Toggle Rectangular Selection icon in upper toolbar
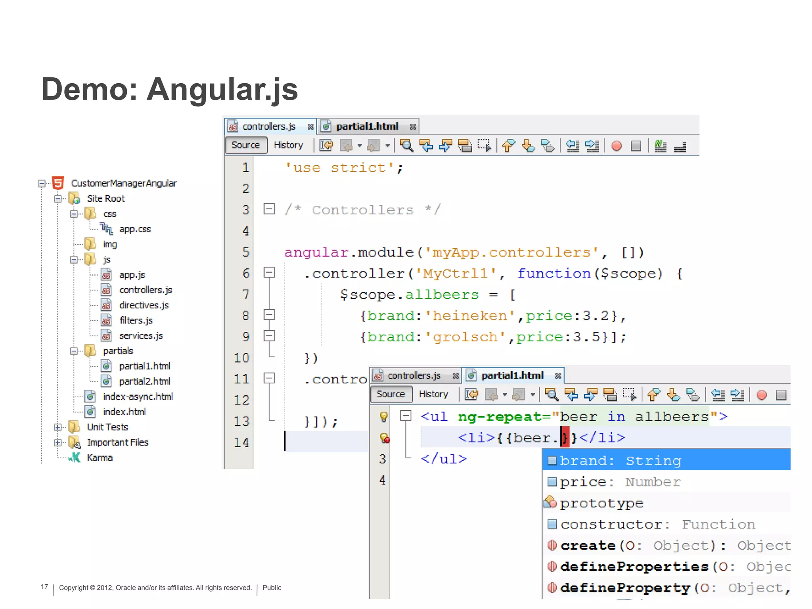This screenshot has height=609, width=812. [x=484, y=146]
